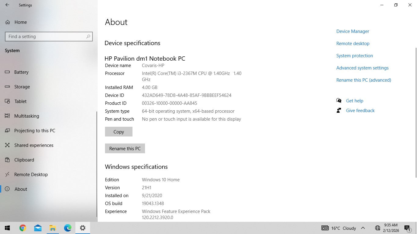Open Advanced system settings link
Image resolution: width=417 pixels, height=234 pixels.
[362, 68]
